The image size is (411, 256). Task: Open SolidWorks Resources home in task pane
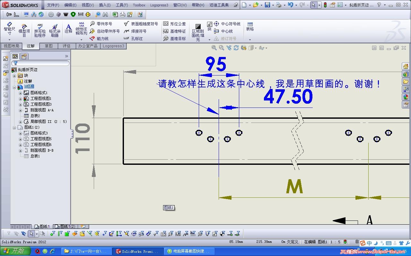click(406, 66)
